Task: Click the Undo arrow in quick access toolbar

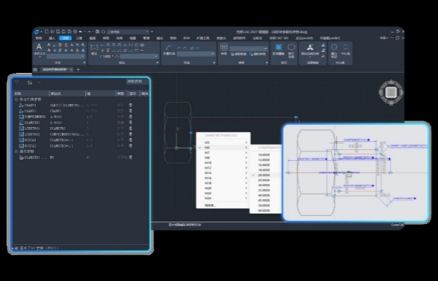Action: tap(80, 31)
